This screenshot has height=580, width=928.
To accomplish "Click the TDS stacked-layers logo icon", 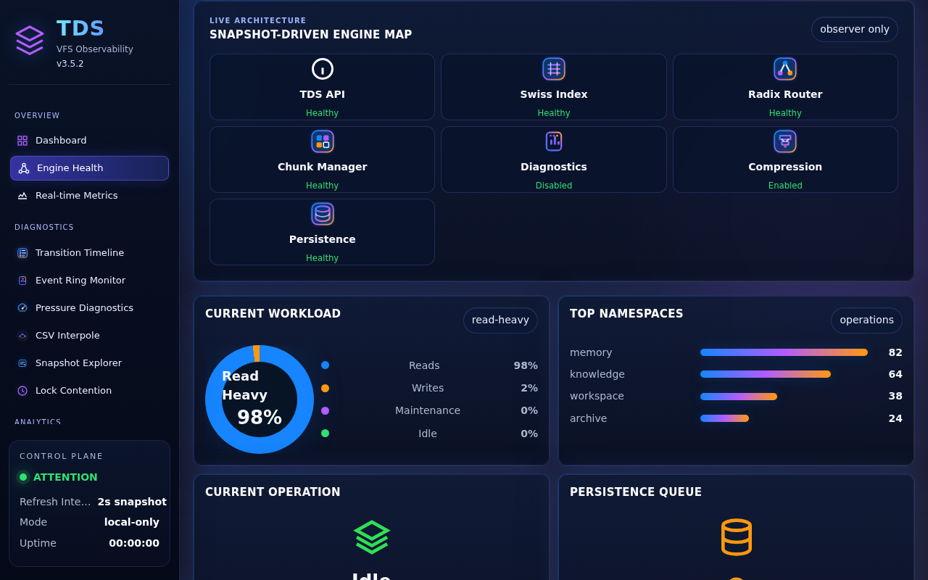I will (30, 41).
